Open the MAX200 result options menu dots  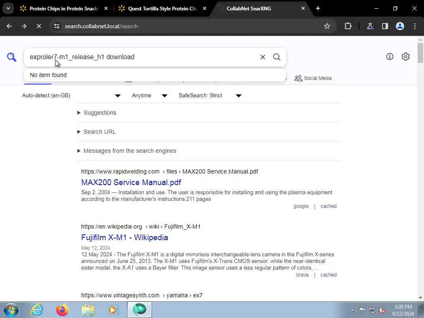click(315, 207)
